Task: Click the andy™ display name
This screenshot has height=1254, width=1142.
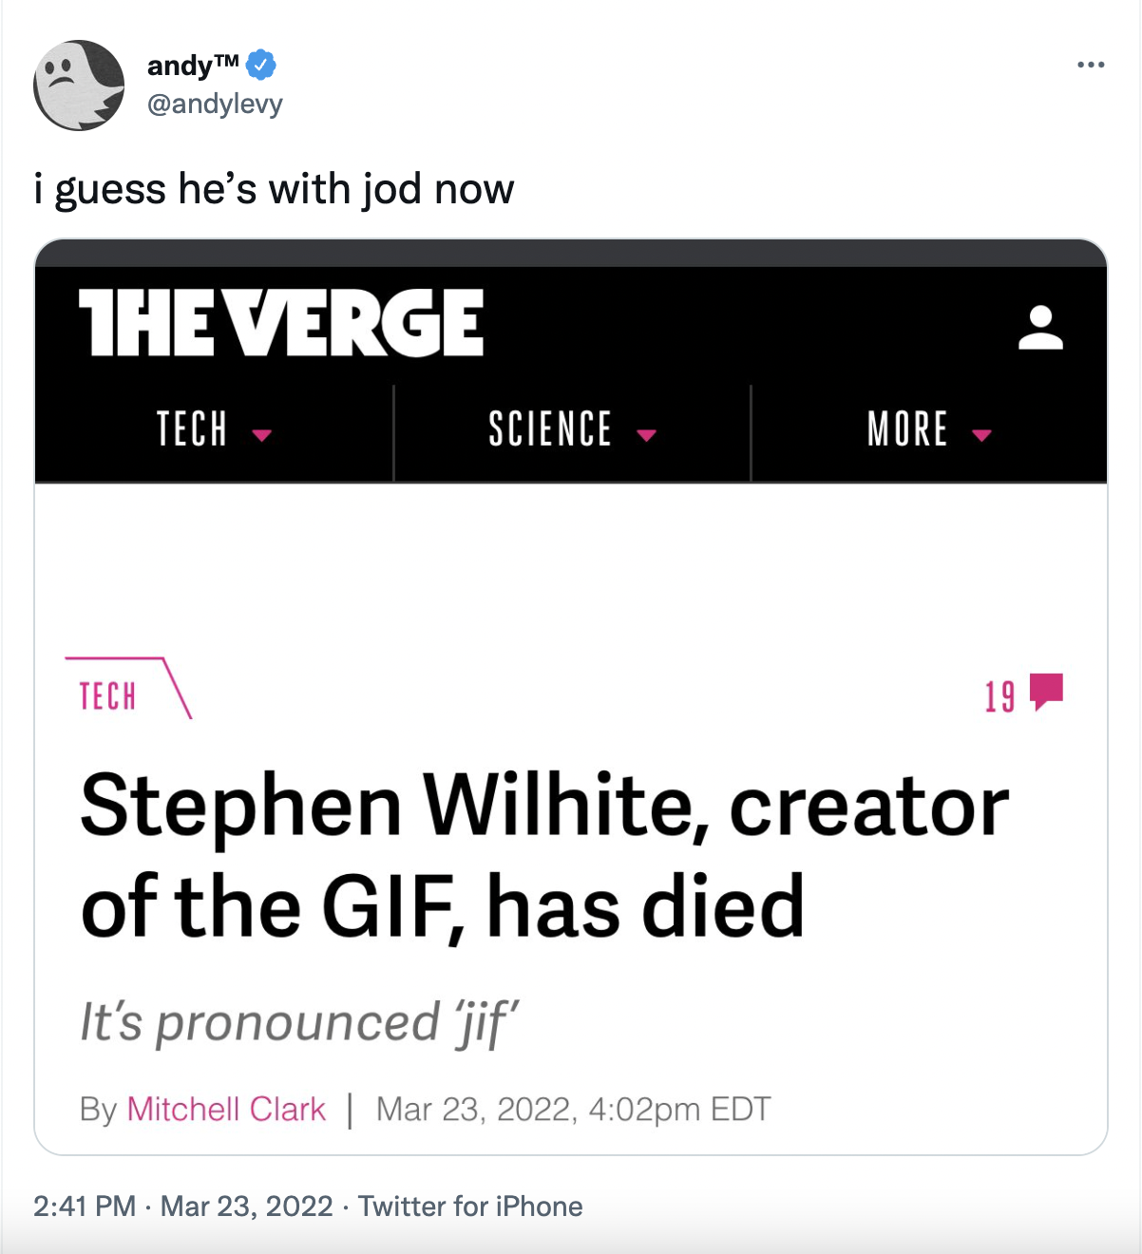Action: tap(193, 65)
